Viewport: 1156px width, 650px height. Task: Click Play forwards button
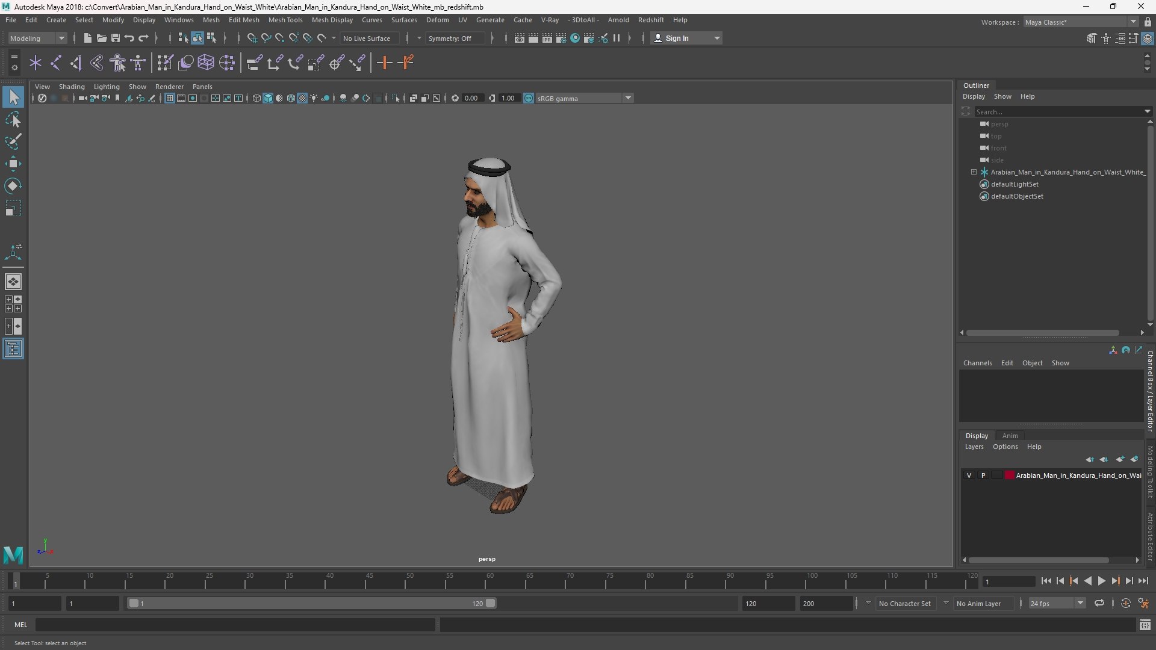coord(1101,581)
